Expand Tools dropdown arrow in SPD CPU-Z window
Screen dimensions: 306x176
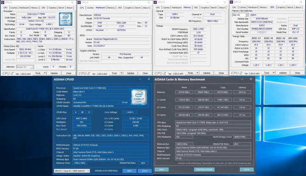274,73
